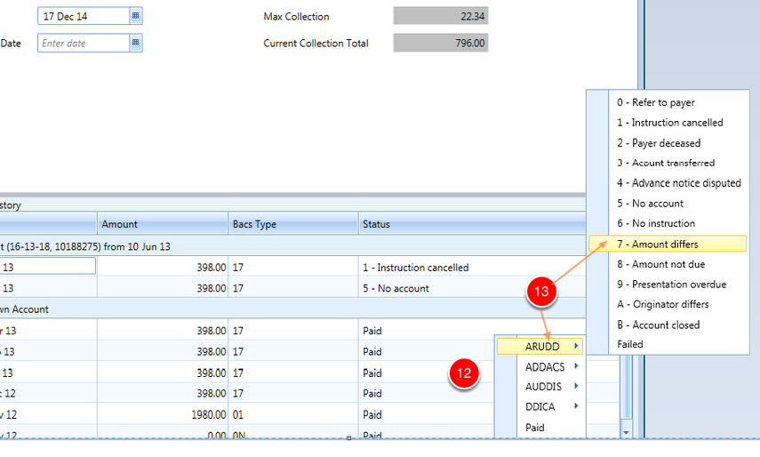Open the ARUDD context menu item
Screen dimensions: 760x457
point(540,346)
